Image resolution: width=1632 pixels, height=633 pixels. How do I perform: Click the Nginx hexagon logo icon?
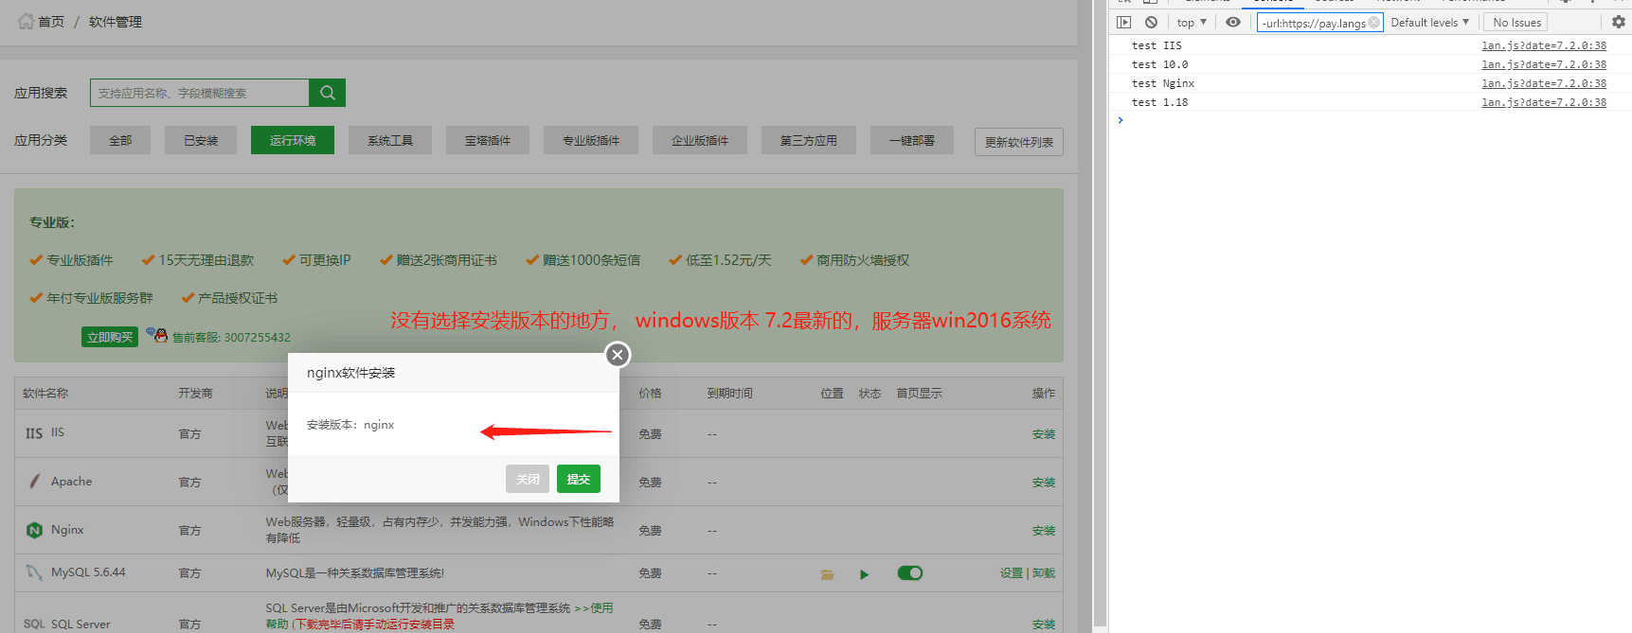[34, 530]
